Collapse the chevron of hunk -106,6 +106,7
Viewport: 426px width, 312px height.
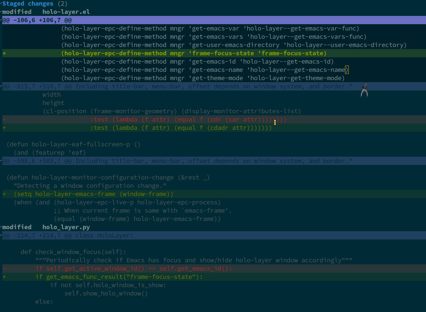point(1,20)
